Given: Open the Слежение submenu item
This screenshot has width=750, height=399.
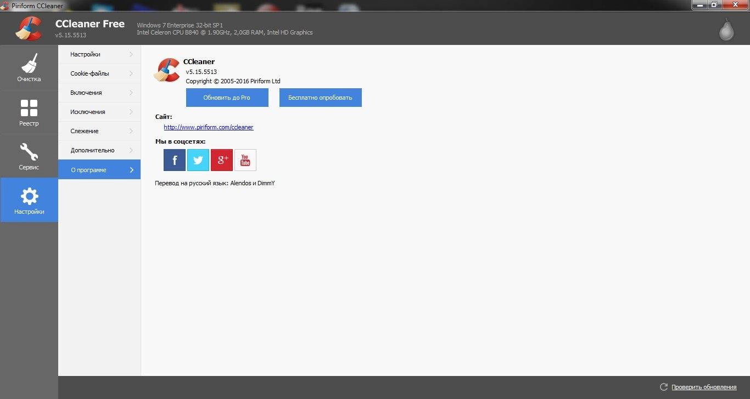Looking at the screenshot, I should point(99,131).
